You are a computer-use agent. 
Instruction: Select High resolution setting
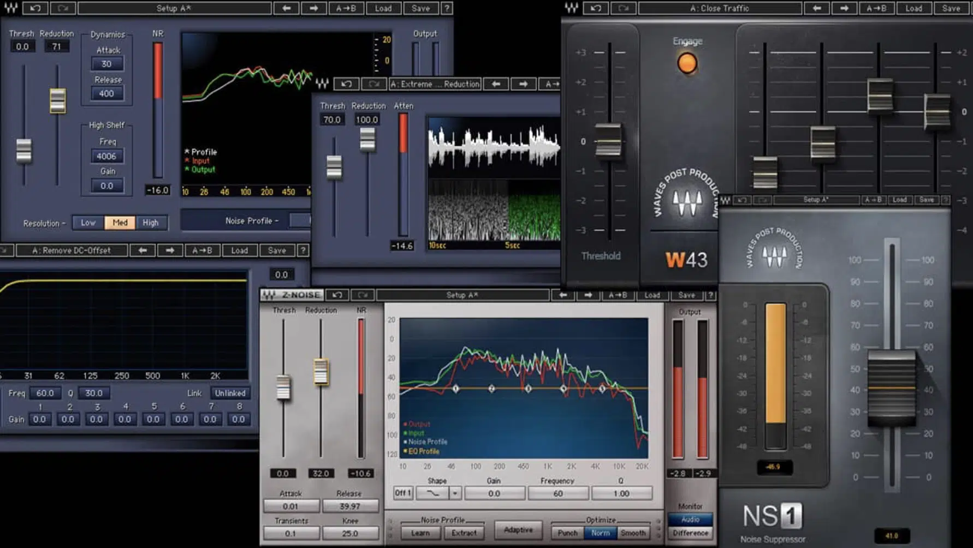click(151, 223)
